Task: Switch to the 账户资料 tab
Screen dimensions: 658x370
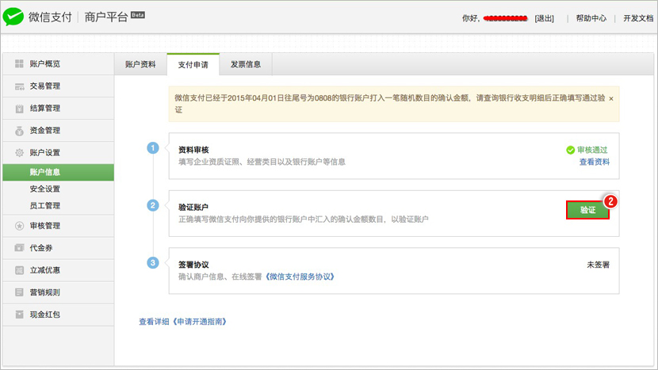Action: click(x=140, y=65)
